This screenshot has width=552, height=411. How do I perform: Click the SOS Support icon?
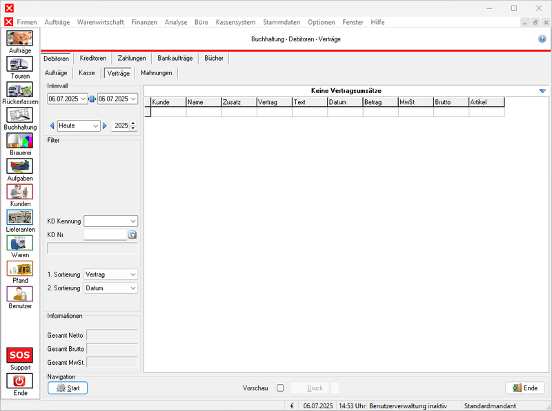tap(19, 356)
